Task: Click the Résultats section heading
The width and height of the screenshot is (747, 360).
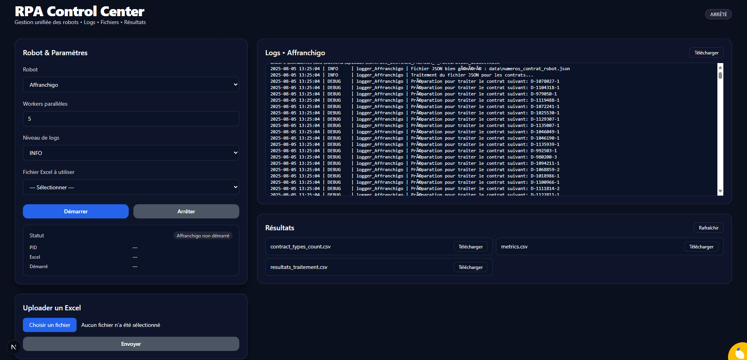Action: coord(280,228)
